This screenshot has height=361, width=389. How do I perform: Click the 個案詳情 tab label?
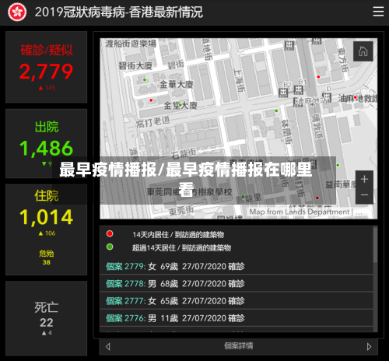[x=238, y=345]
